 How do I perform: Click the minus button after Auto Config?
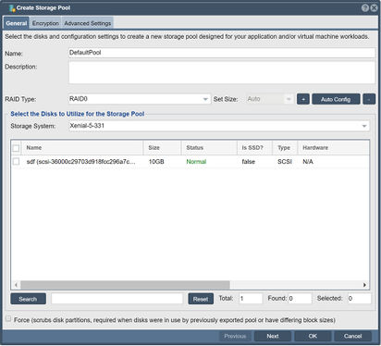click(x=369, y=99)
